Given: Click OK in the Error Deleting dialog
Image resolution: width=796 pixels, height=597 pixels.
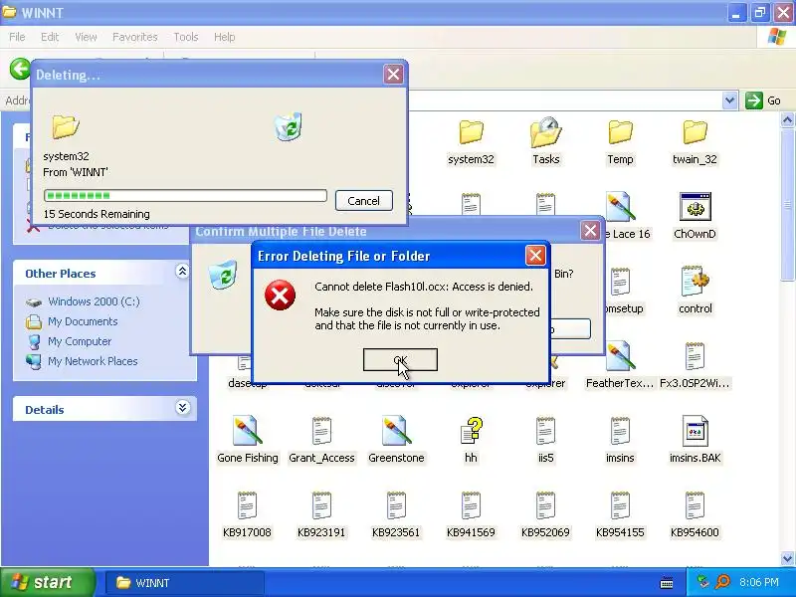Looking at the screenshot, I should 400,359.
